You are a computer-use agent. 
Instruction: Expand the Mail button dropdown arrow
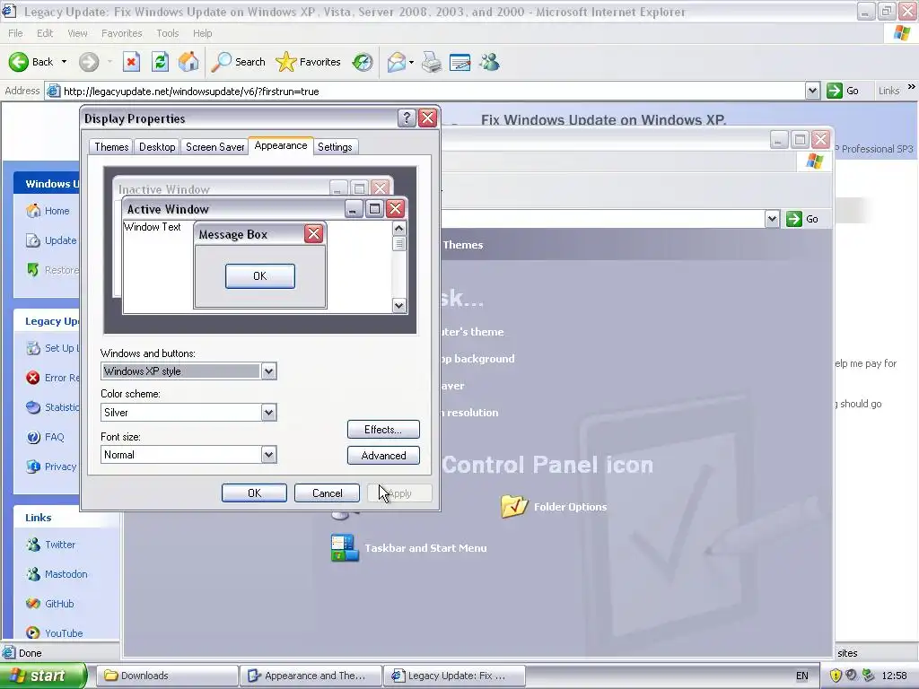[411, 62]
